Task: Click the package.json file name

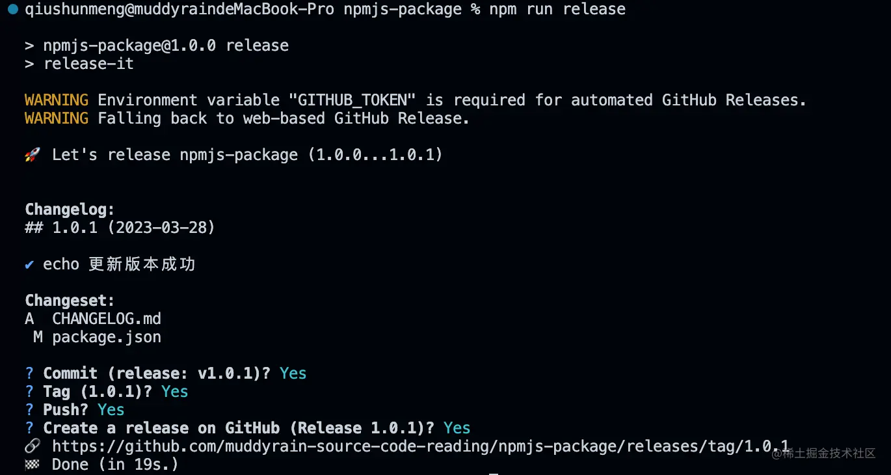Action: (107, 337)
